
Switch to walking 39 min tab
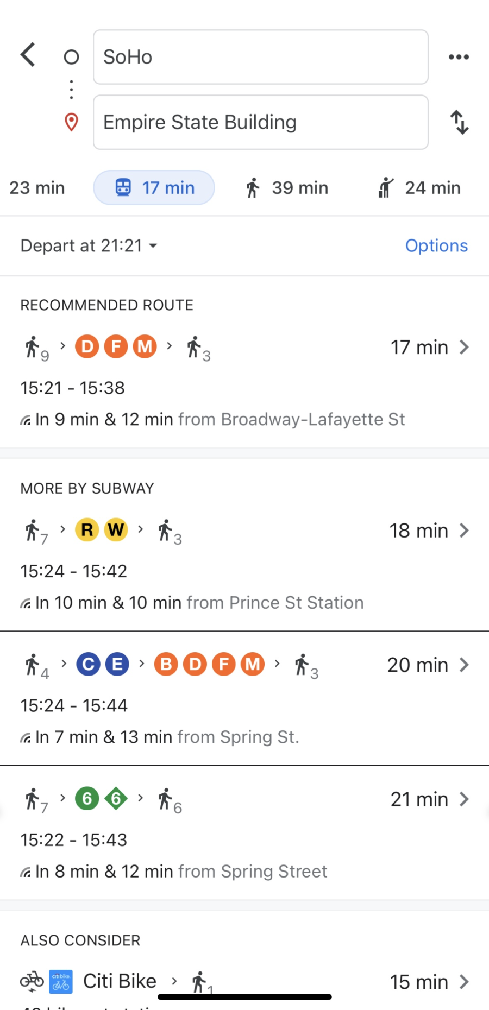[x=287, y=188]
